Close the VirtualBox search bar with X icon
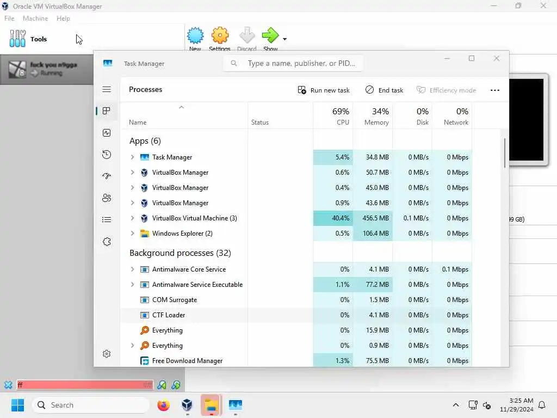557x418 pixels. 8,385
